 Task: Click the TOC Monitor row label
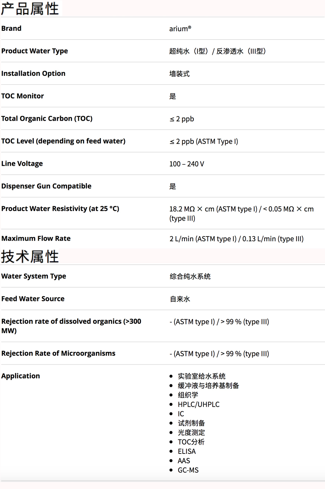pyautogui.click(x=23, y=96)
